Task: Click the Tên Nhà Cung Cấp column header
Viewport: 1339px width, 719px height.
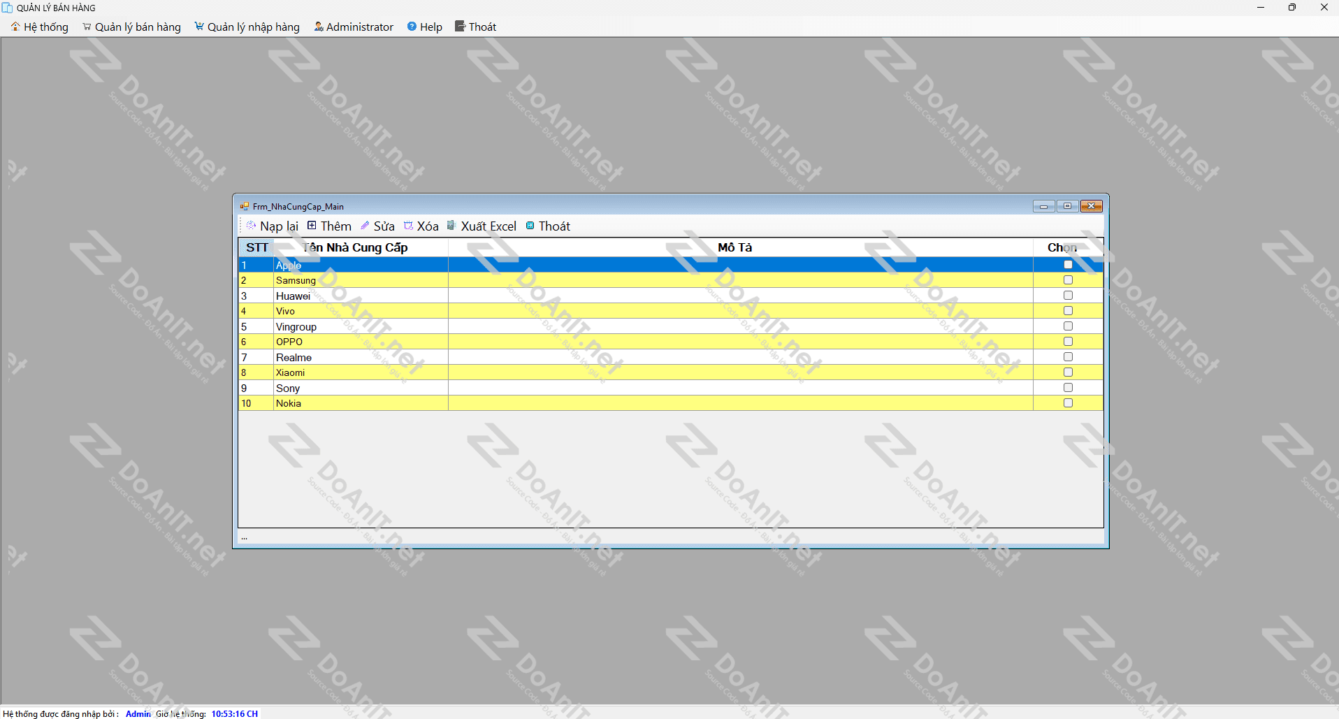Action: pyautogui.click(x=361, y=247)
